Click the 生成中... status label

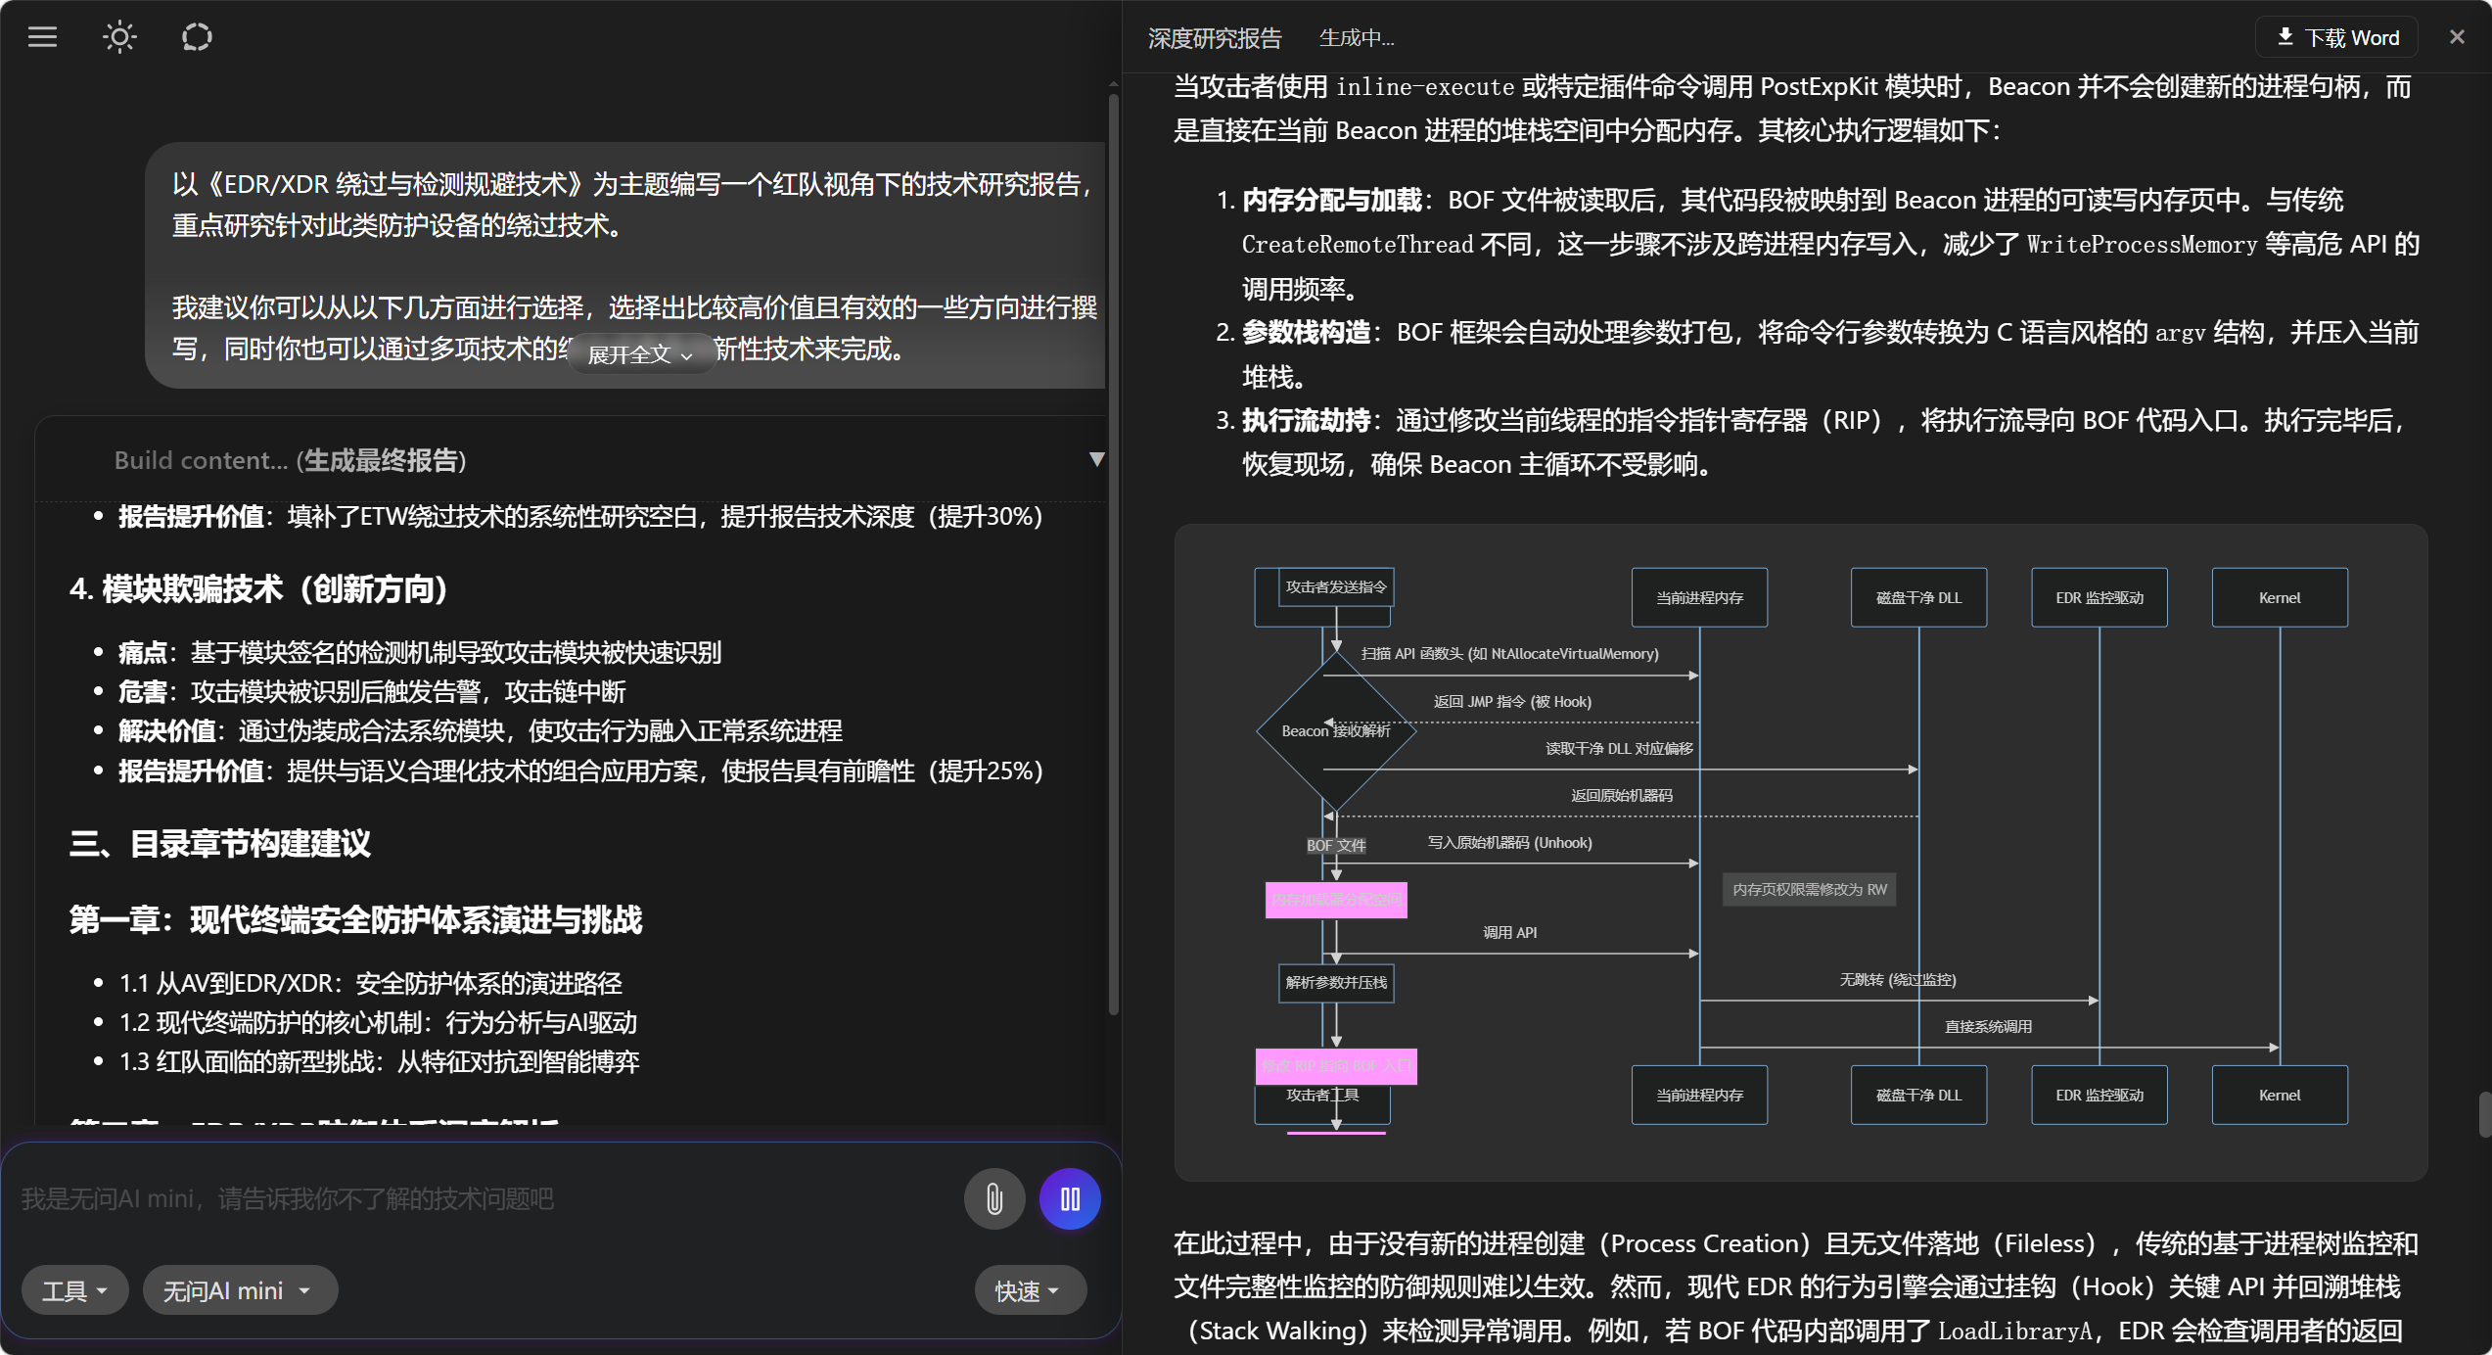point(1356,37)
